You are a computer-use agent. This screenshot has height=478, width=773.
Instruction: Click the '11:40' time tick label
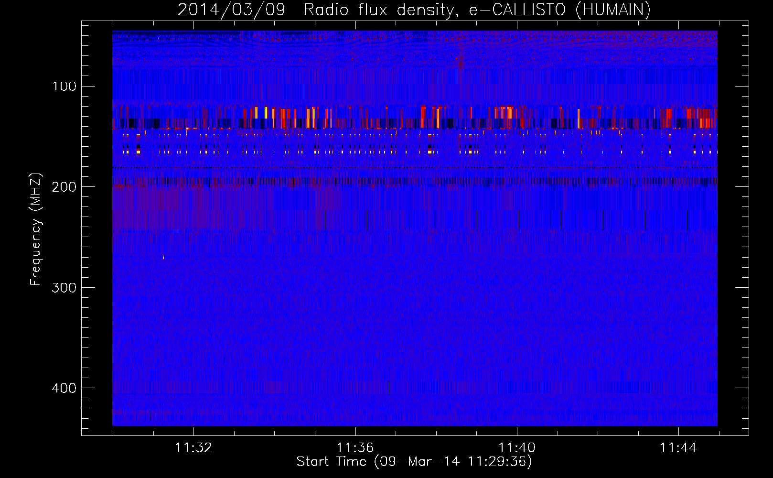[x=517, y=448]
